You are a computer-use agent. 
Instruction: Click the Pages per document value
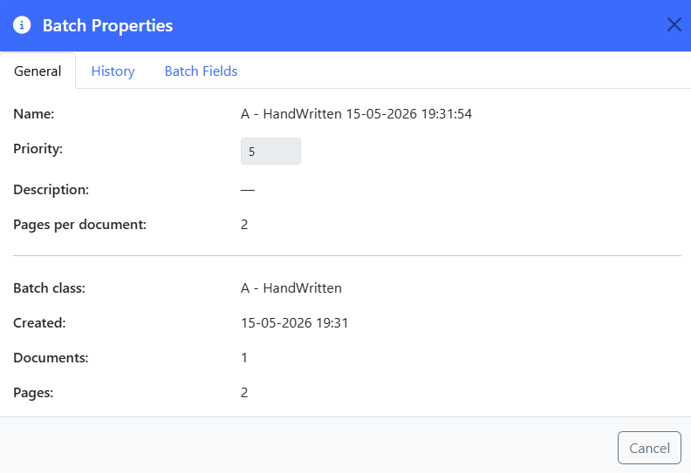tap(244, 225)
